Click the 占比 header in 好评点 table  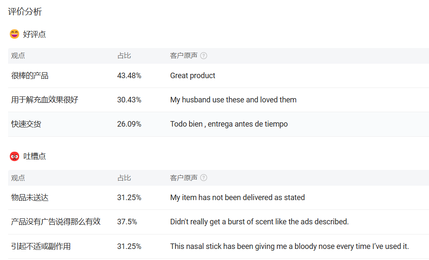(x=124, y=56)
